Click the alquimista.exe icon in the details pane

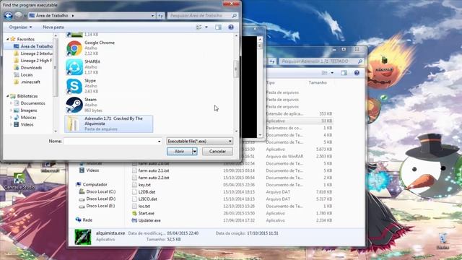click(83, 237)
